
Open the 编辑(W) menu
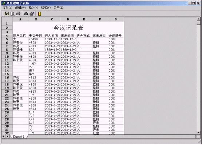(x=20, y=8)
